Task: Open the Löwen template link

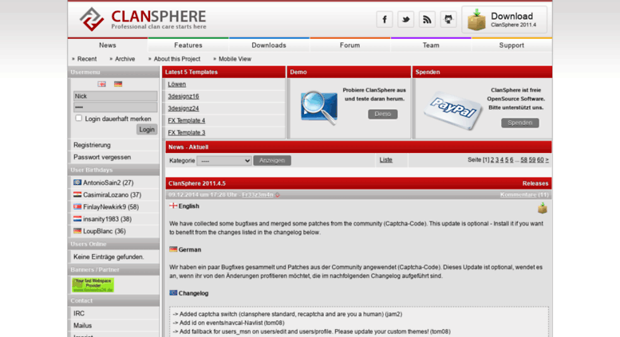Action: 177,84
